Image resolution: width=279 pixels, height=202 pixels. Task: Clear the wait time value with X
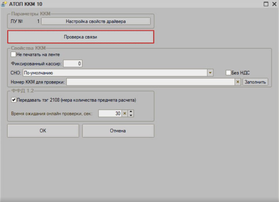[125, 113]
